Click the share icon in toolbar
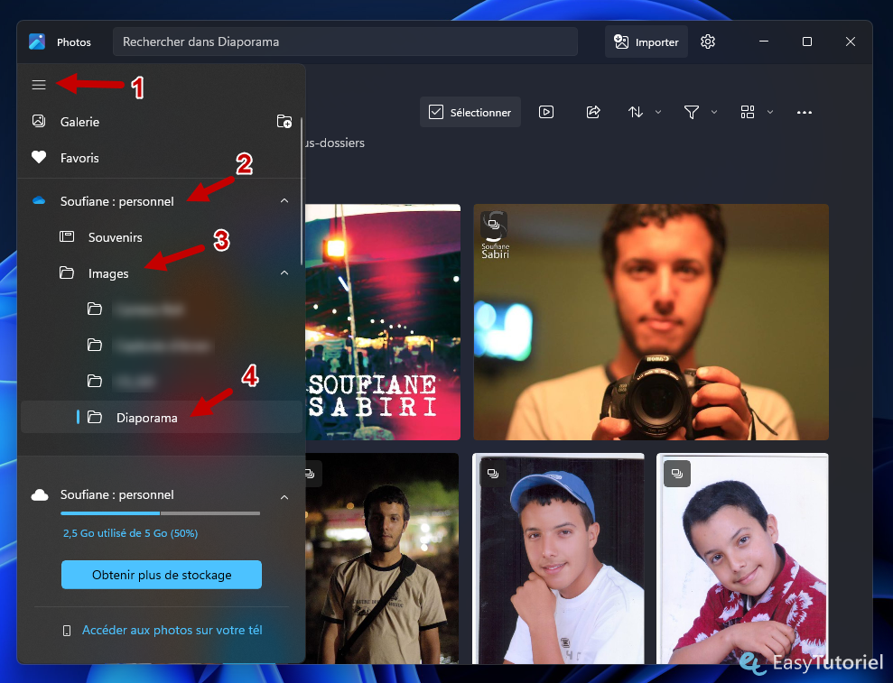The width and height of the screenshot is (893, 683). (x=593, y=112)
